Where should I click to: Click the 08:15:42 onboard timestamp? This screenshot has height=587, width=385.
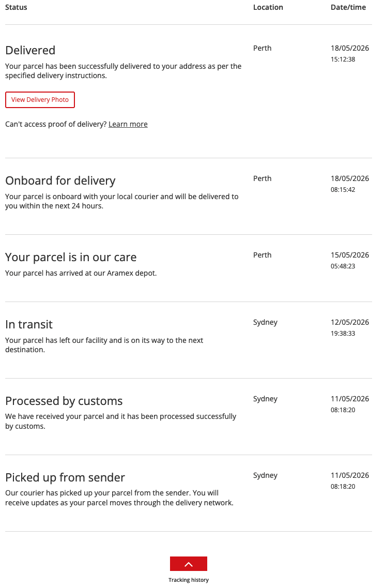tap(343, 189)
